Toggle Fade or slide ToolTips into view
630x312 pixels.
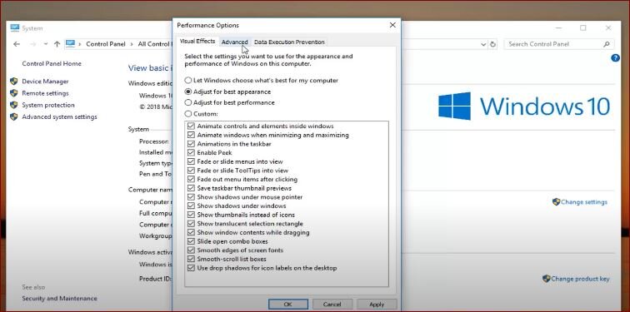pos(191,171)
